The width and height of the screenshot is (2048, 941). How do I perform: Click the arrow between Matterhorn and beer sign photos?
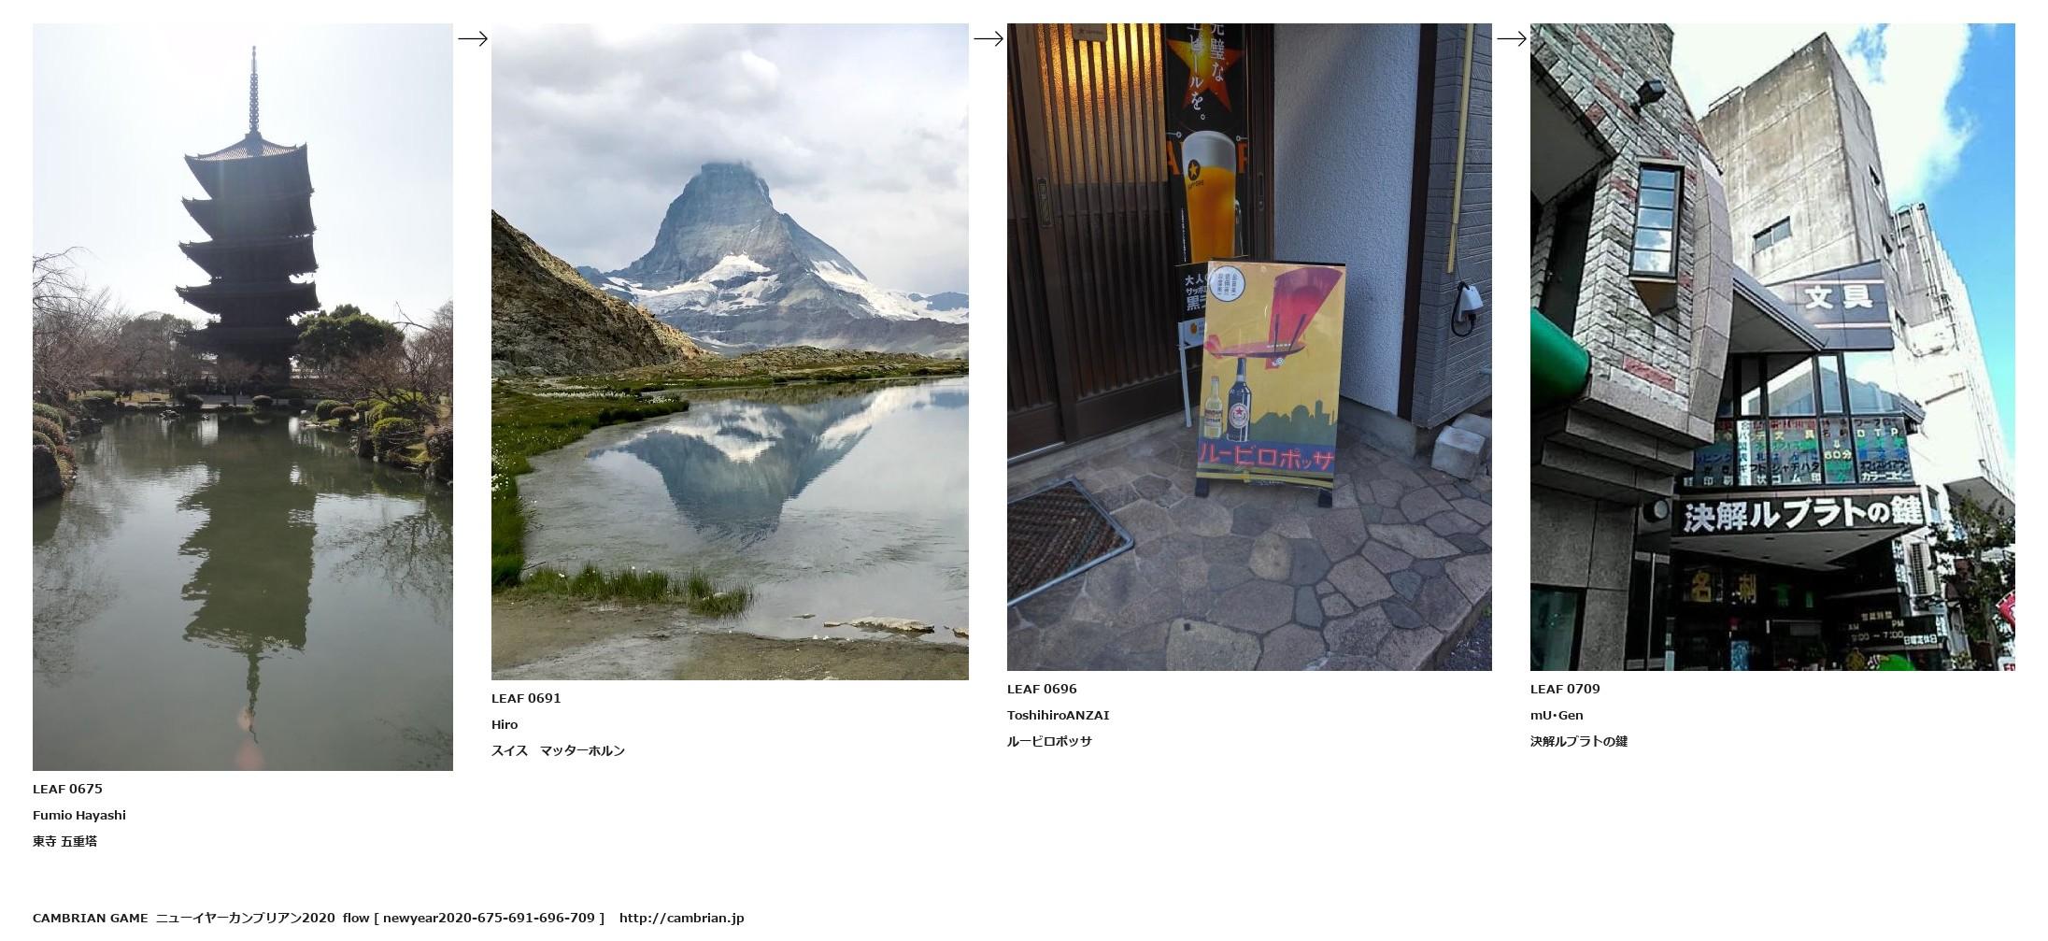click(x=988, y=38)
